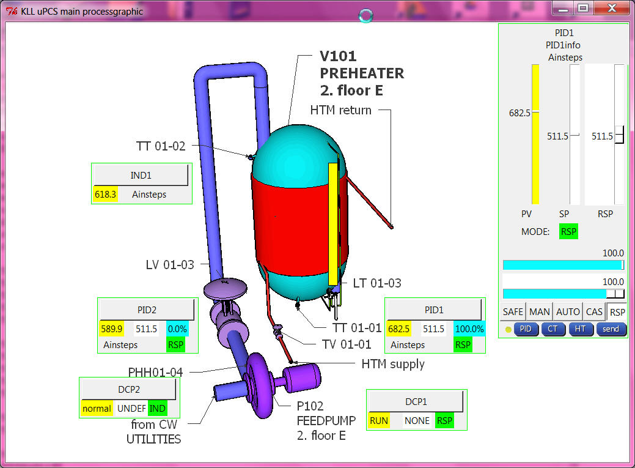Open the PID2 controller faceplate
The width and height of the screenshot is (635, 468).
click(147, 309)
